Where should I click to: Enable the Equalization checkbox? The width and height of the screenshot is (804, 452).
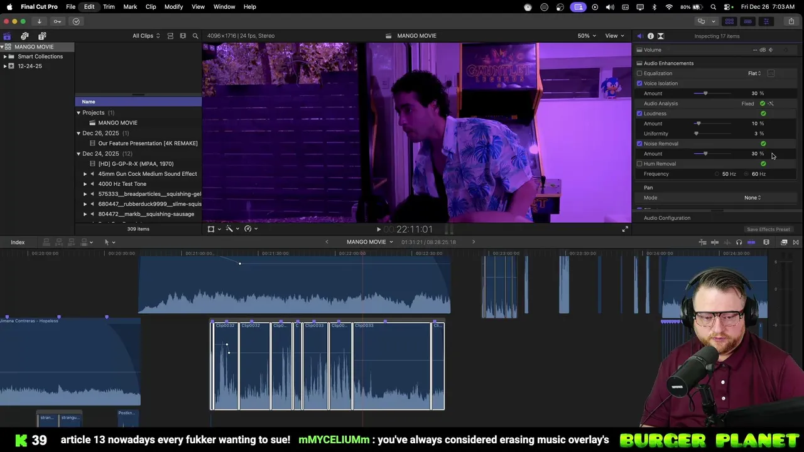(x=639, y=73)
